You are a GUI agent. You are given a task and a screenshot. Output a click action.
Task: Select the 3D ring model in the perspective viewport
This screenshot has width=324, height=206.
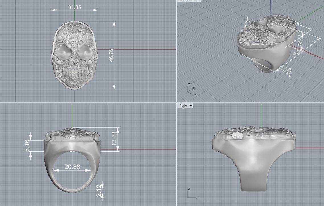click(x=266, y=43)
